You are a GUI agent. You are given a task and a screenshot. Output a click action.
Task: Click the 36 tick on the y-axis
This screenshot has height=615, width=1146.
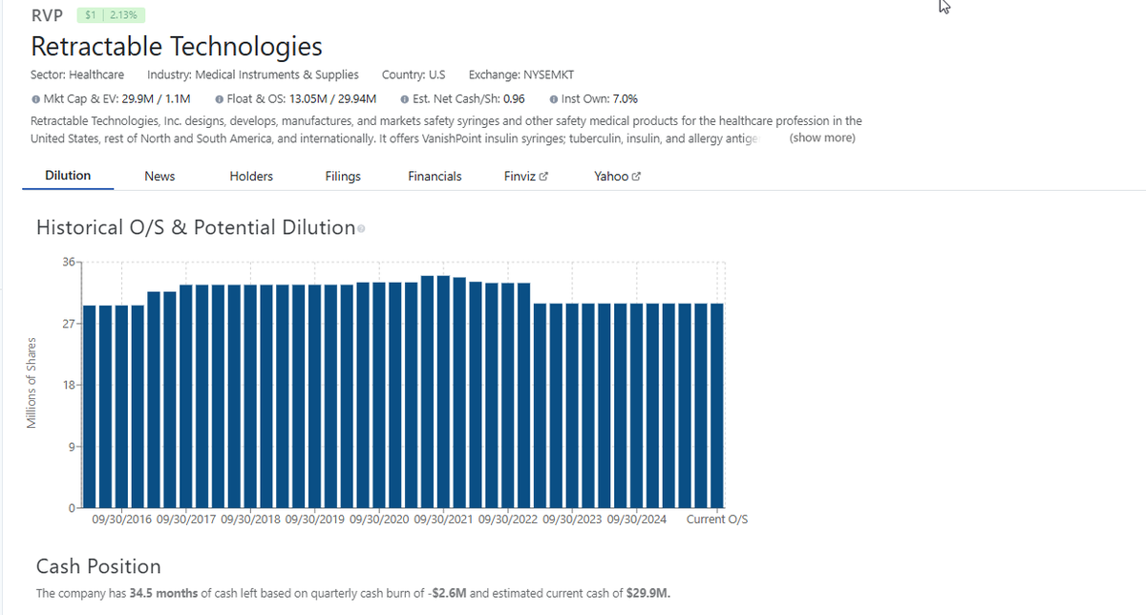click(x=68, y=262)
